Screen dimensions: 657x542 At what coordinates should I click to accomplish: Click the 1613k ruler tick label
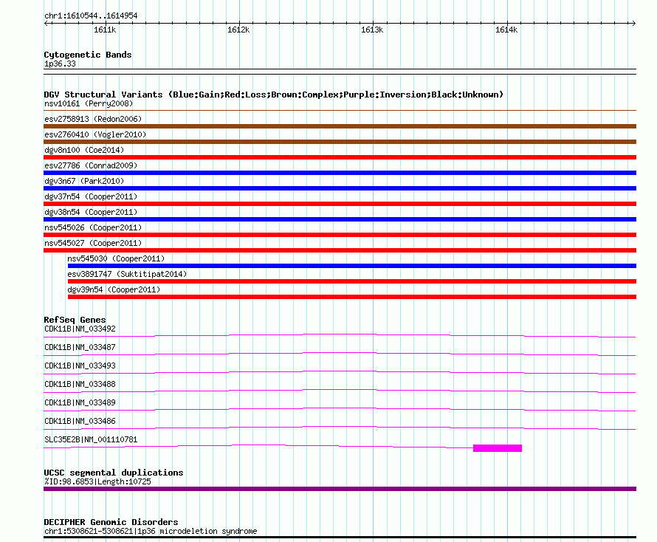(372, 30)
